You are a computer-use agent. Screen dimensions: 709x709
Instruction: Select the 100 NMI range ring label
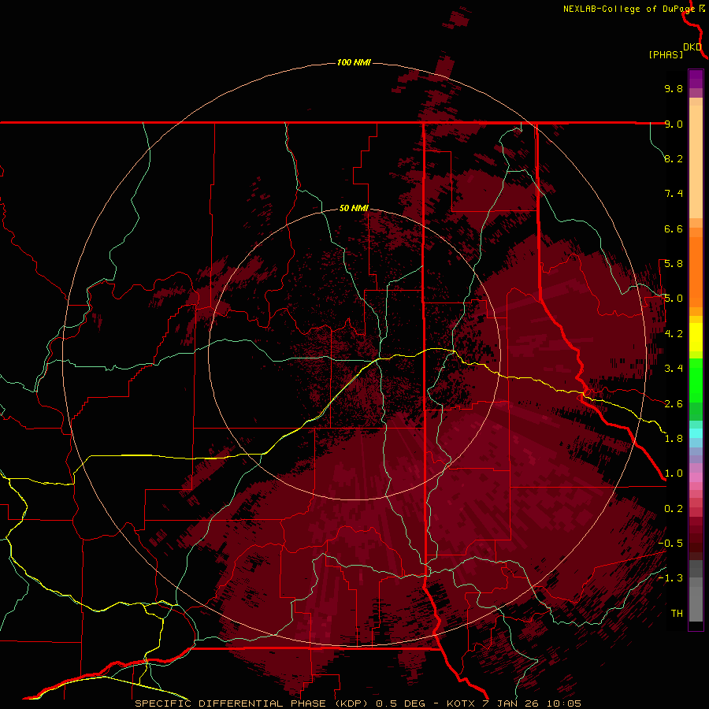pyautogui.click(x=354, y=62)
